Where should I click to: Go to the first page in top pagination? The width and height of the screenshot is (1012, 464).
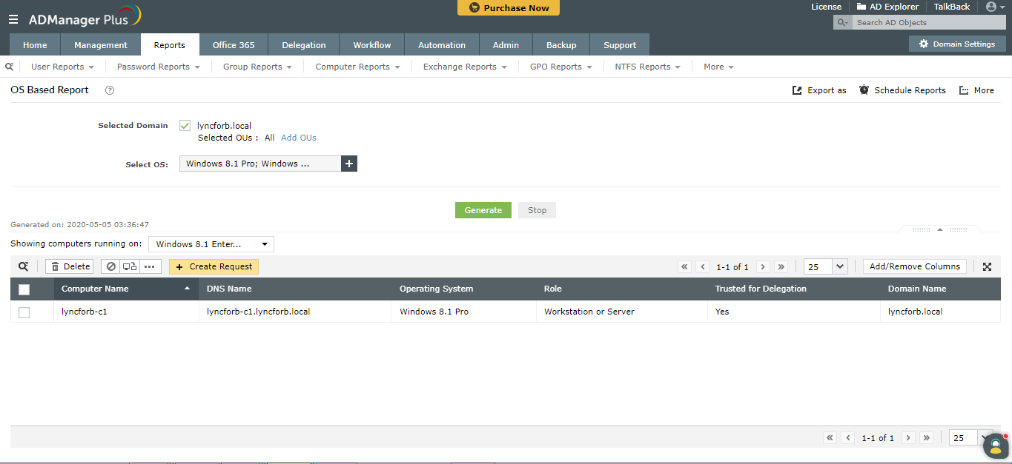[x=684, y=266]
